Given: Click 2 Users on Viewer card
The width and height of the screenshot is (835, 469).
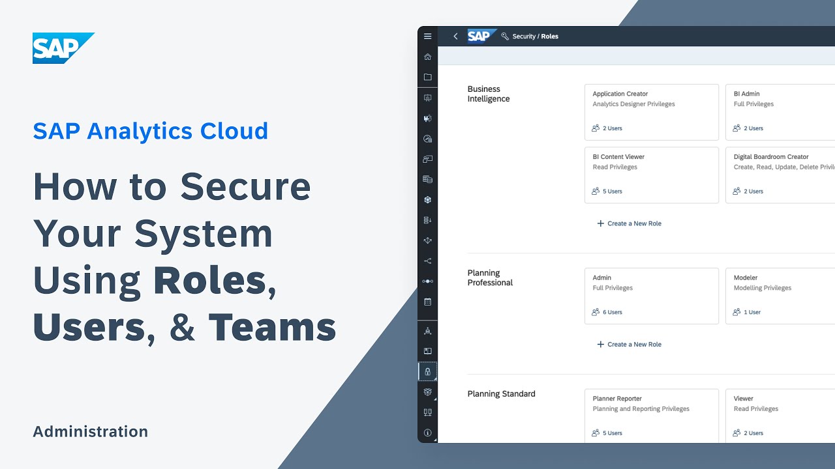Looking at the screenshot, I should click(748, 433).
